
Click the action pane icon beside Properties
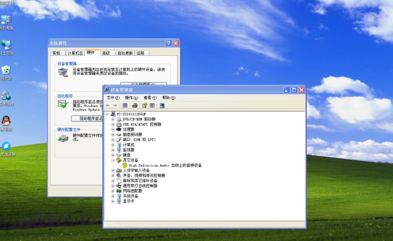(152, 105)
